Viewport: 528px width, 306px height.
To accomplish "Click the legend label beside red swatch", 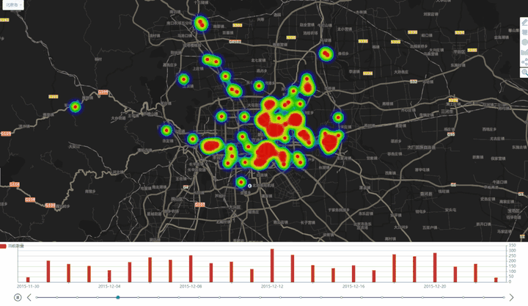I will (16, 246).
